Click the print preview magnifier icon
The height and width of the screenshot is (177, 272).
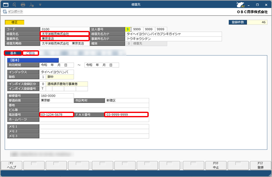pos(15,5)
